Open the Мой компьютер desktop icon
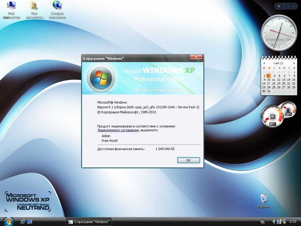This screenshot has height=226, width=301. 11,10
